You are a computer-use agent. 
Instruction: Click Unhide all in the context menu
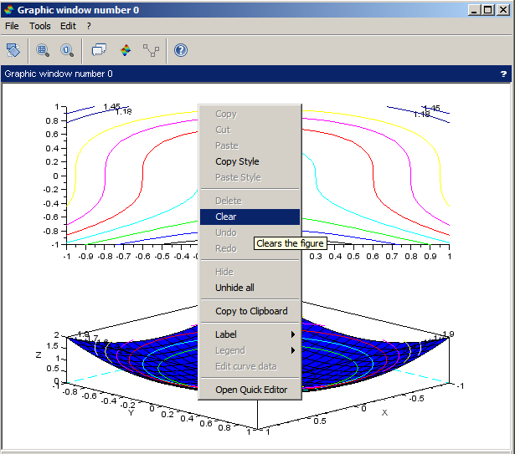tap(234, 288)
